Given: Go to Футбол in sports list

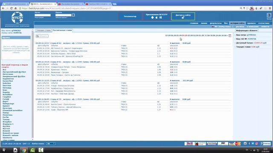Looking at the screenshot, I should (6, 126).
